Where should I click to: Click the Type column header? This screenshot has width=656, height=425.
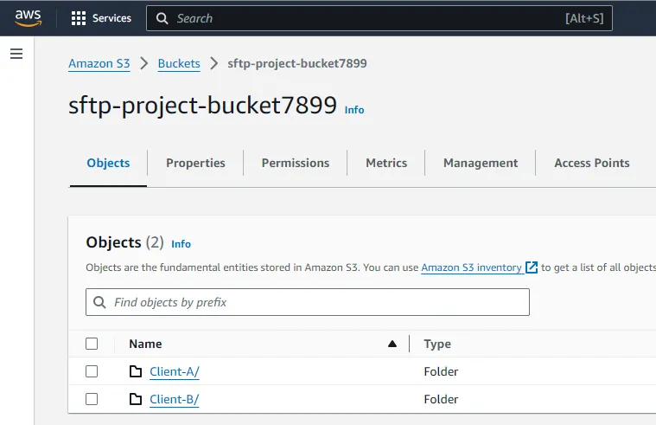437,344
